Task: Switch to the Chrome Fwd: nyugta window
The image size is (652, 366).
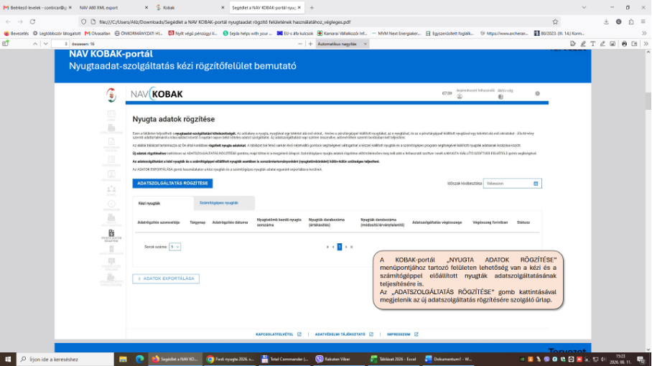Action: click(230, 359)
